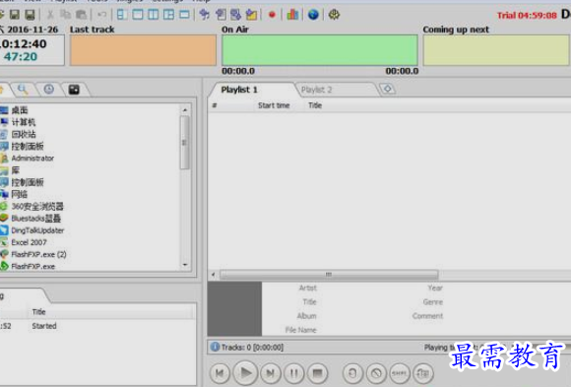571x387 pixels.
Task: Open the statistics bar chart icon
Action: (292, 15)
